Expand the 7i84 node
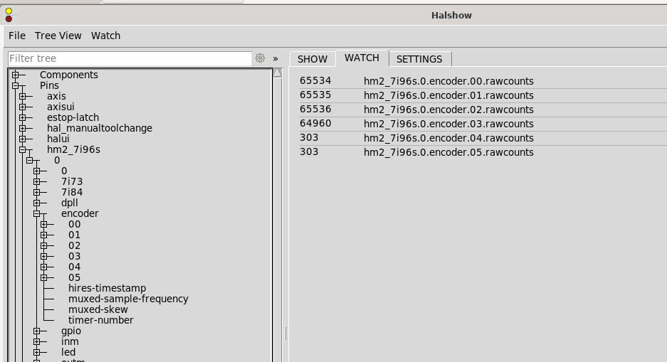This screenshot has width=667, height=362. (x=37, y=192)
